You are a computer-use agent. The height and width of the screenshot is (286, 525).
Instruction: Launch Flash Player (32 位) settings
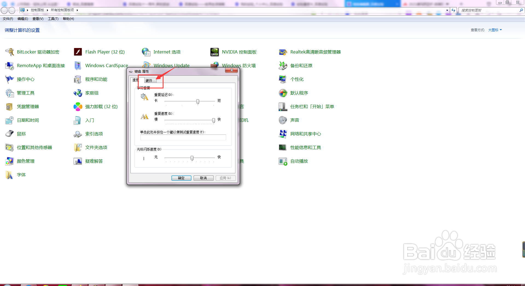tap(105, 52)
